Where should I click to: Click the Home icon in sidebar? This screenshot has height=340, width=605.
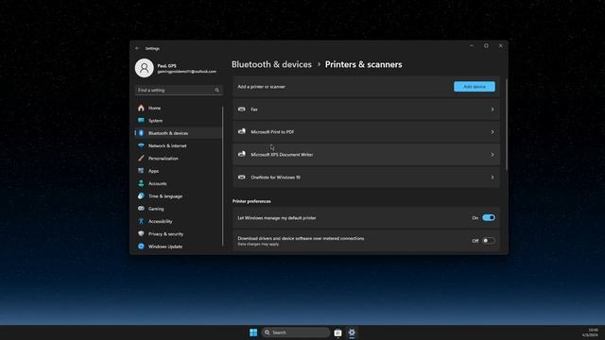click(x=141, y=108)
